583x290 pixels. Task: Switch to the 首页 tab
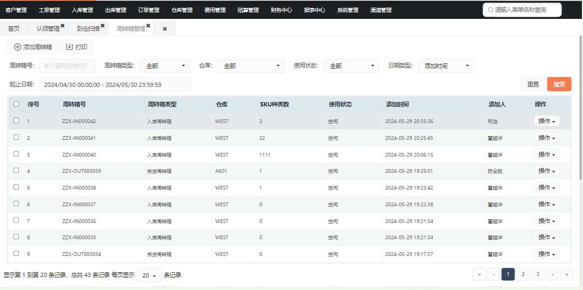(14, 29)
